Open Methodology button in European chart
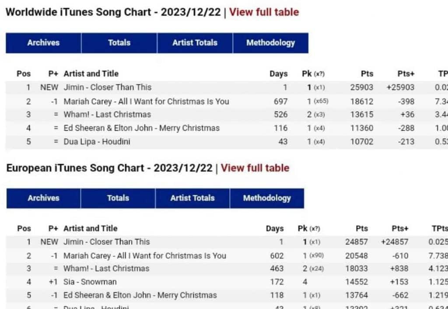448x309 pixels. (267, 198)
